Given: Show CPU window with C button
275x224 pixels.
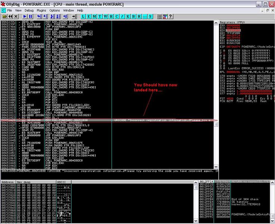Looking at the screenshot, I should [117, 16].
